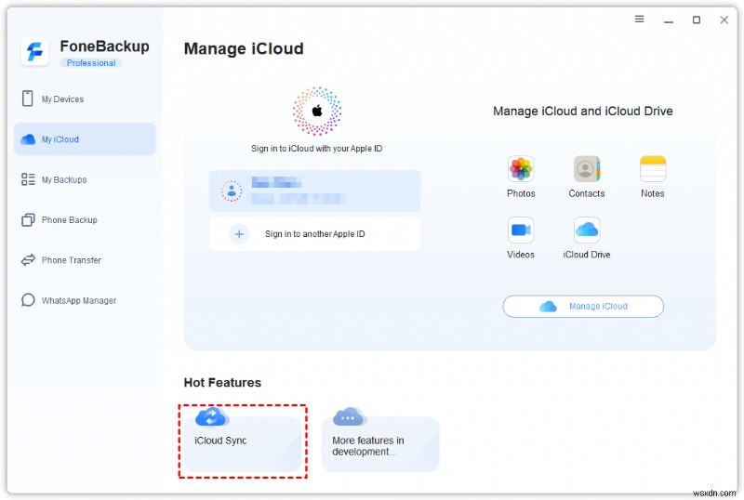Open iCloud Photos
This screenshot has height=500, width=744.
[521, 177]
